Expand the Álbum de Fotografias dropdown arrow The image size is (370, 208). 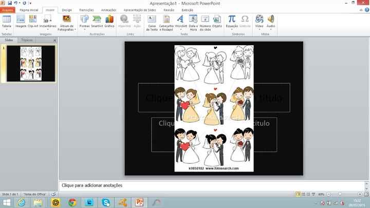pyautogui.click(x=75, y=29)
